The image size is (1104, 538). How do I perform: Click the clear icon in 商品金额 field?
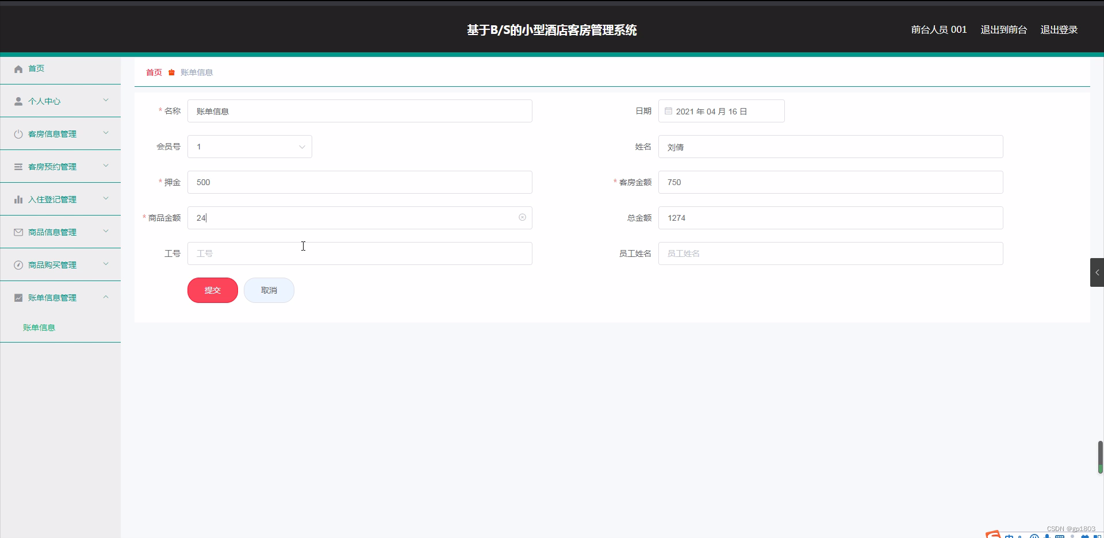point(522,217)
